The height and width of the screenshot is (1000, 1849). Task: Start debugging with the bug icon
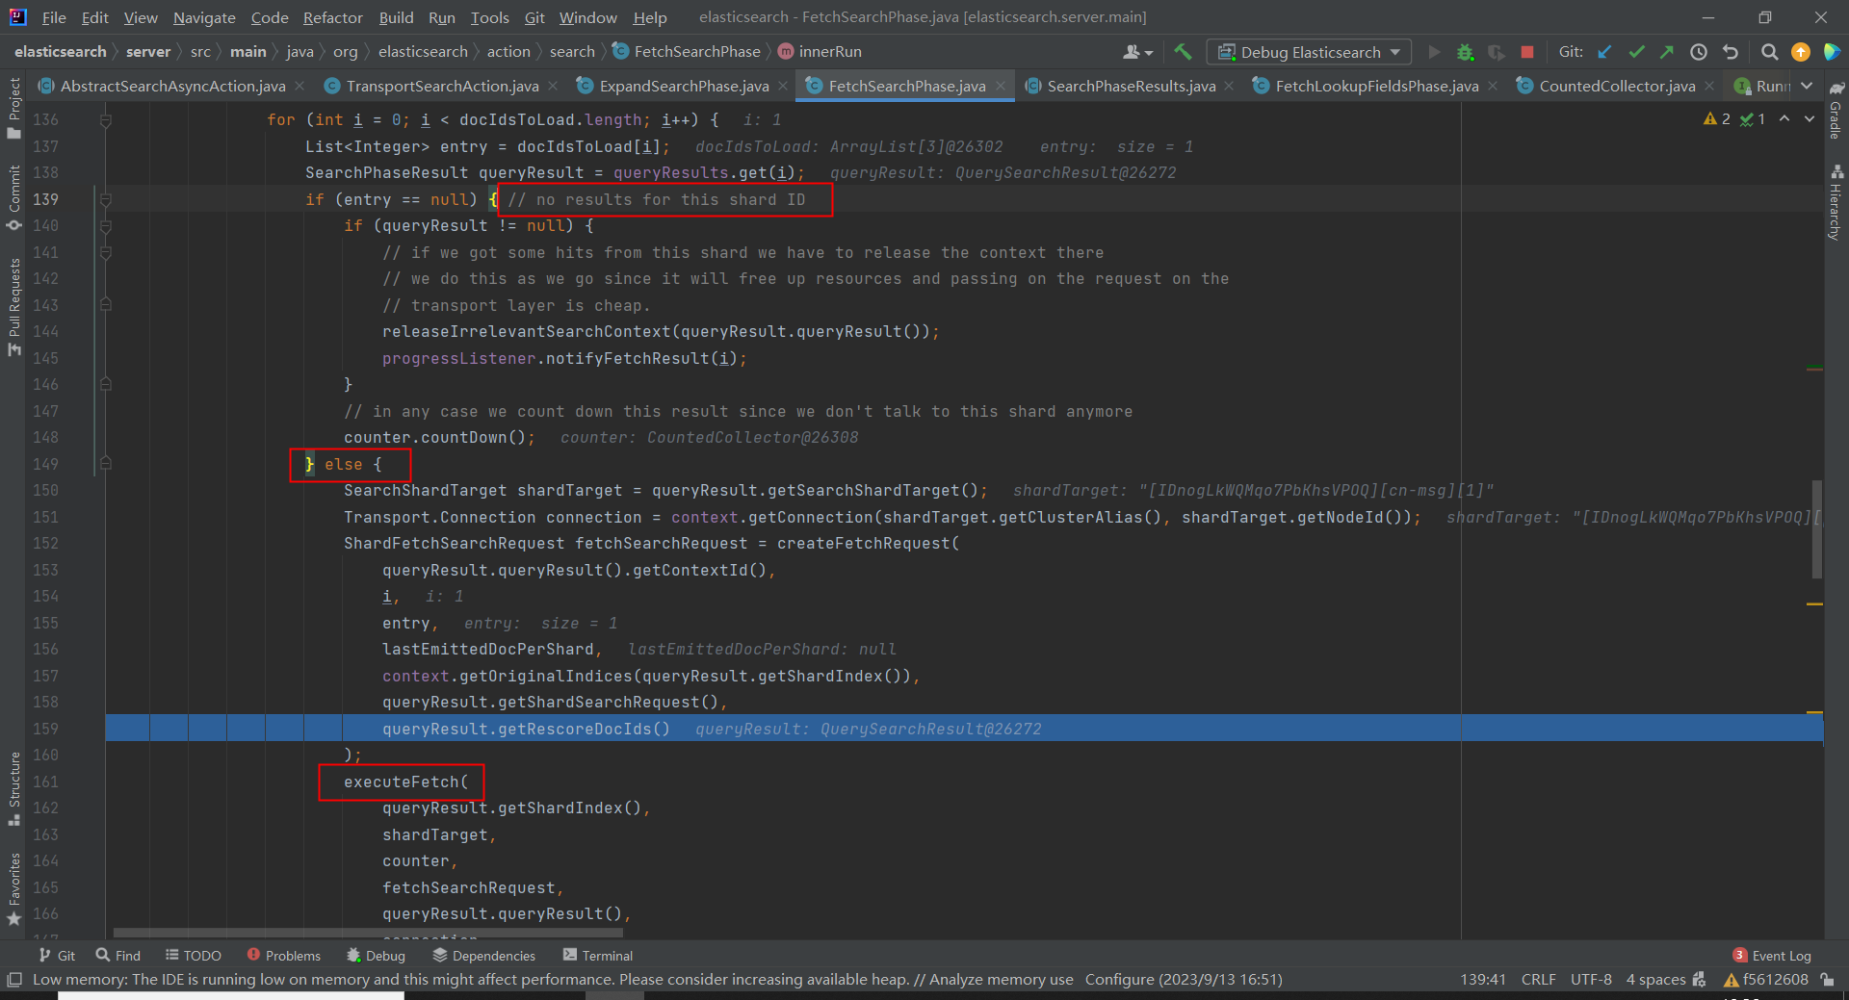coord(1465,52)
